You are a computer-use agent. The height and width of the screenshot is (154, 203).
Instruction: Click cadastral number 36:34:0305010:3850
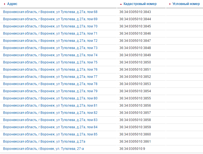[135, 62]
